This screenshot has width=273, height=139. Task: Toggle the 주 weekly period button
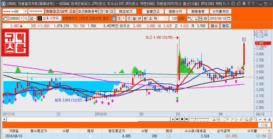click(x=129, y=18)
